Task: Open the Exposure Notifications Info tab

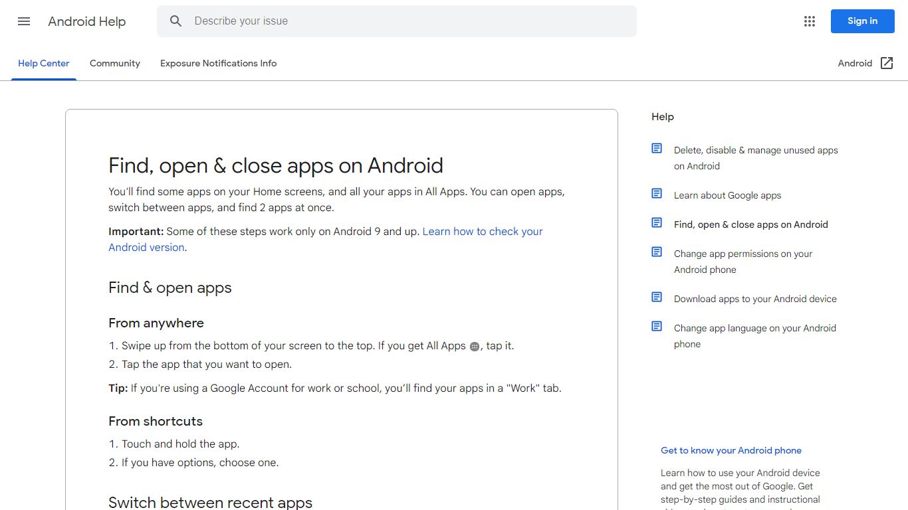Action: 218,63
